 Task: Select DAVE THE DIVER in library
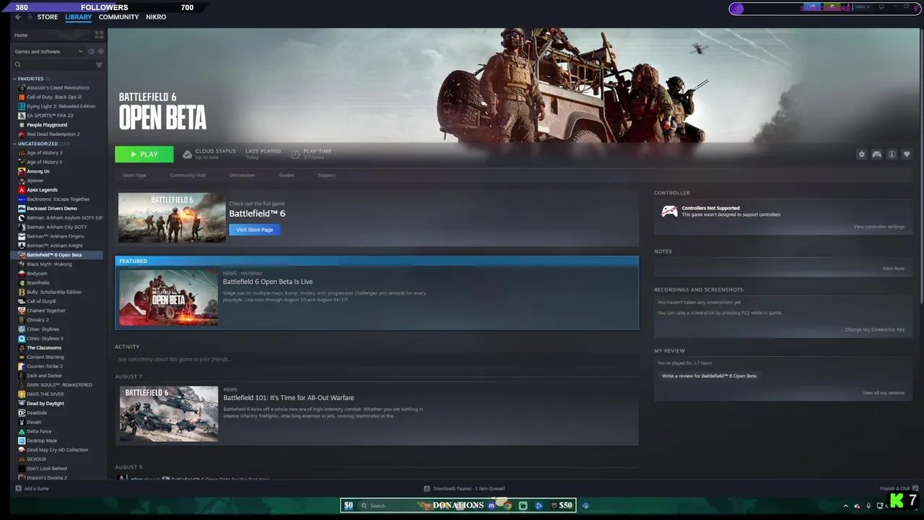tap(45, 394)
